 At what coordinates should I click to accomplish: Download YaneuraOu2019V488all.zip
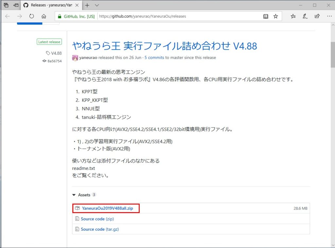[x=107, y=208]
